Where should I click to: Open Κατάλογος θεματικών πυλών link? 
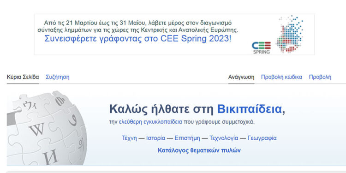pos(199,150)
